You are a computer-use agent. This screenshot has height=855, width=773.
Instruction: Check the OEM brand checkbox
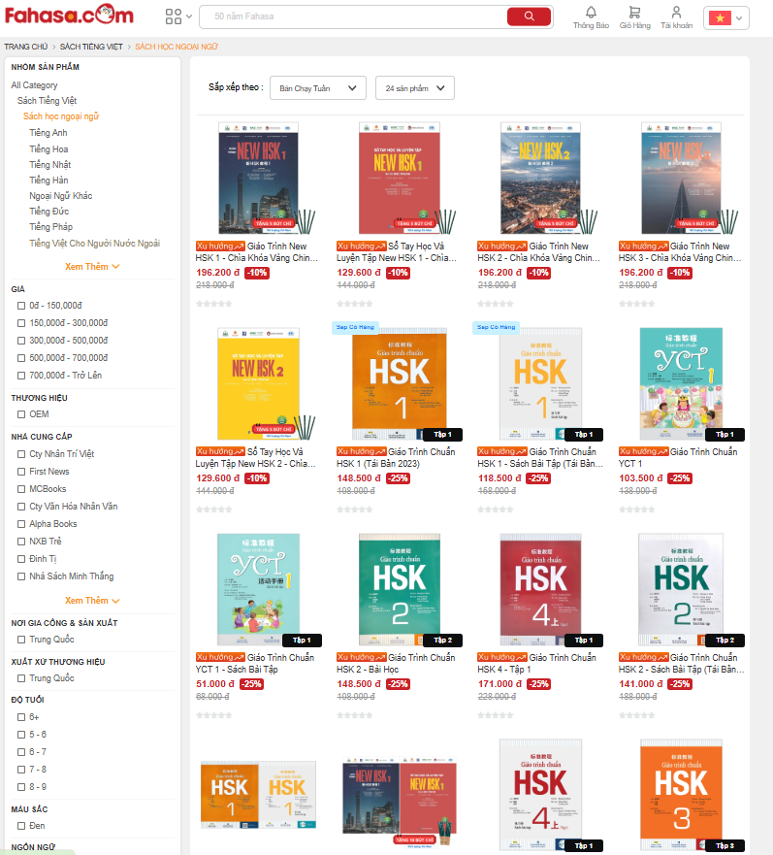click(21, 414)
